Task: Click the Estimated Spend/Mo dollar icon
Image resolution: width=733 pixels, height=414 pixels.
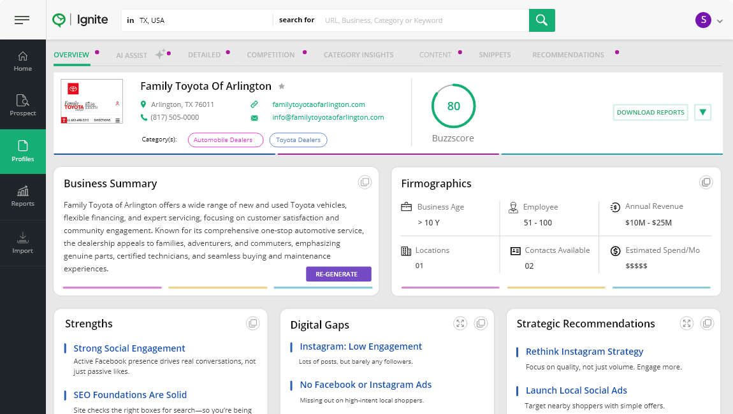Action: [615, 251]
